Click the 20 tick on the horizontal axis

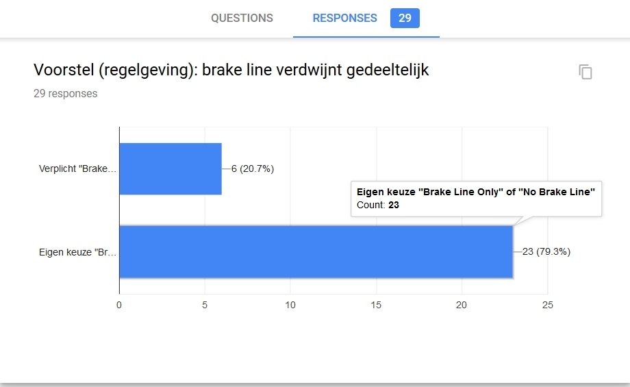tap(462, 305)
